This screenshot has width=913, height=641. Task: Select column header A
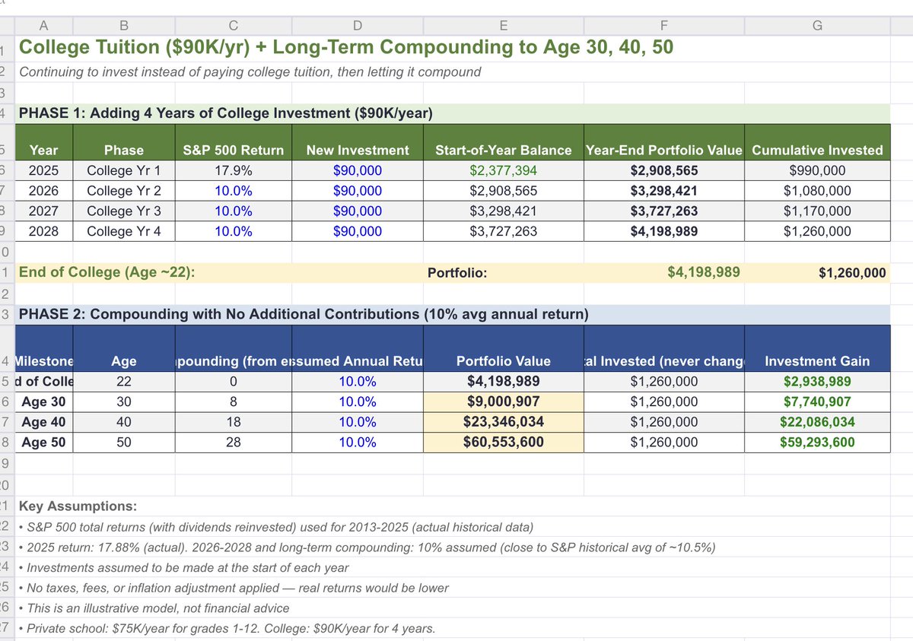click(43, 24)
